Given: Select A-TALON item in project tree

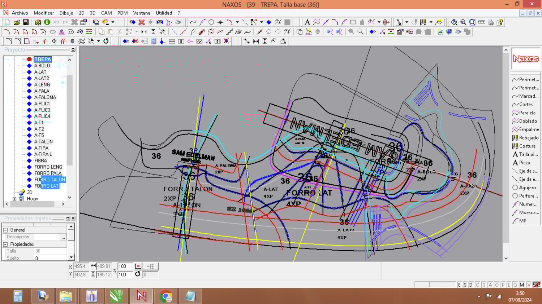Looking at the screenshot, I should click(43, 142).
